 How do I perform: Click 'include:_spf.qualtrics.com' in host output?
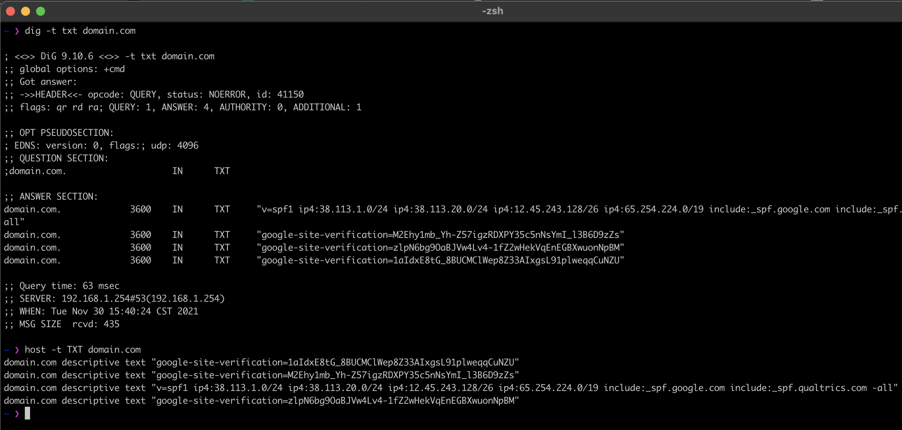point(798,388)
